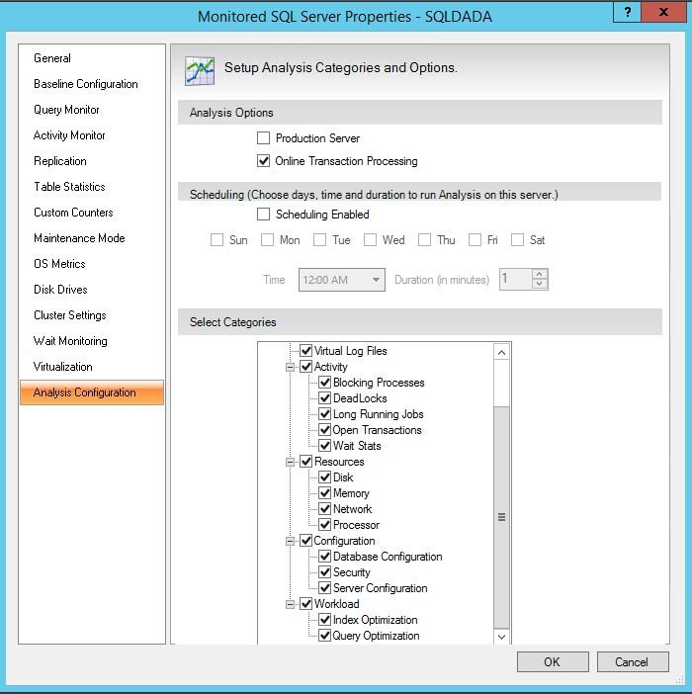
Task: Uncheck the Open Transactions category
Action: (325, 430)
